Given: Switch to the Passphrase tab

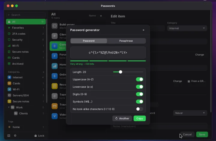Looking at the screenshot, I should [126, 41].
